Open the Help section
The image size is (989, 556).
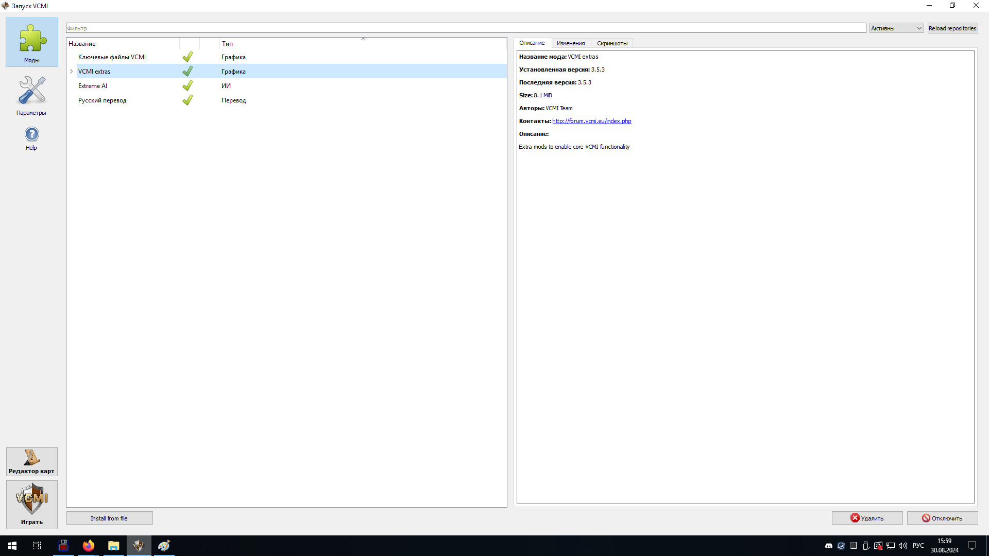32,138
